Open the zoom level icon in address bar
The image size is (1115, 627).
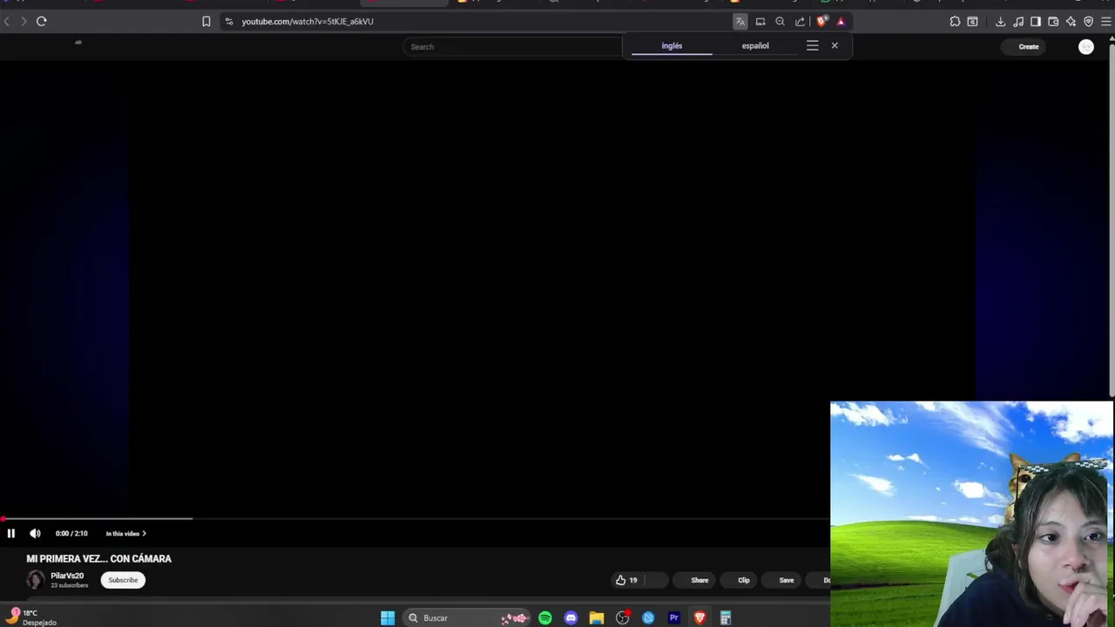780,21
